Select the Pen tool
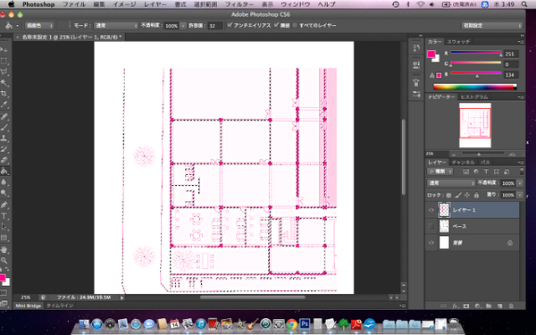 click(4, 205)
